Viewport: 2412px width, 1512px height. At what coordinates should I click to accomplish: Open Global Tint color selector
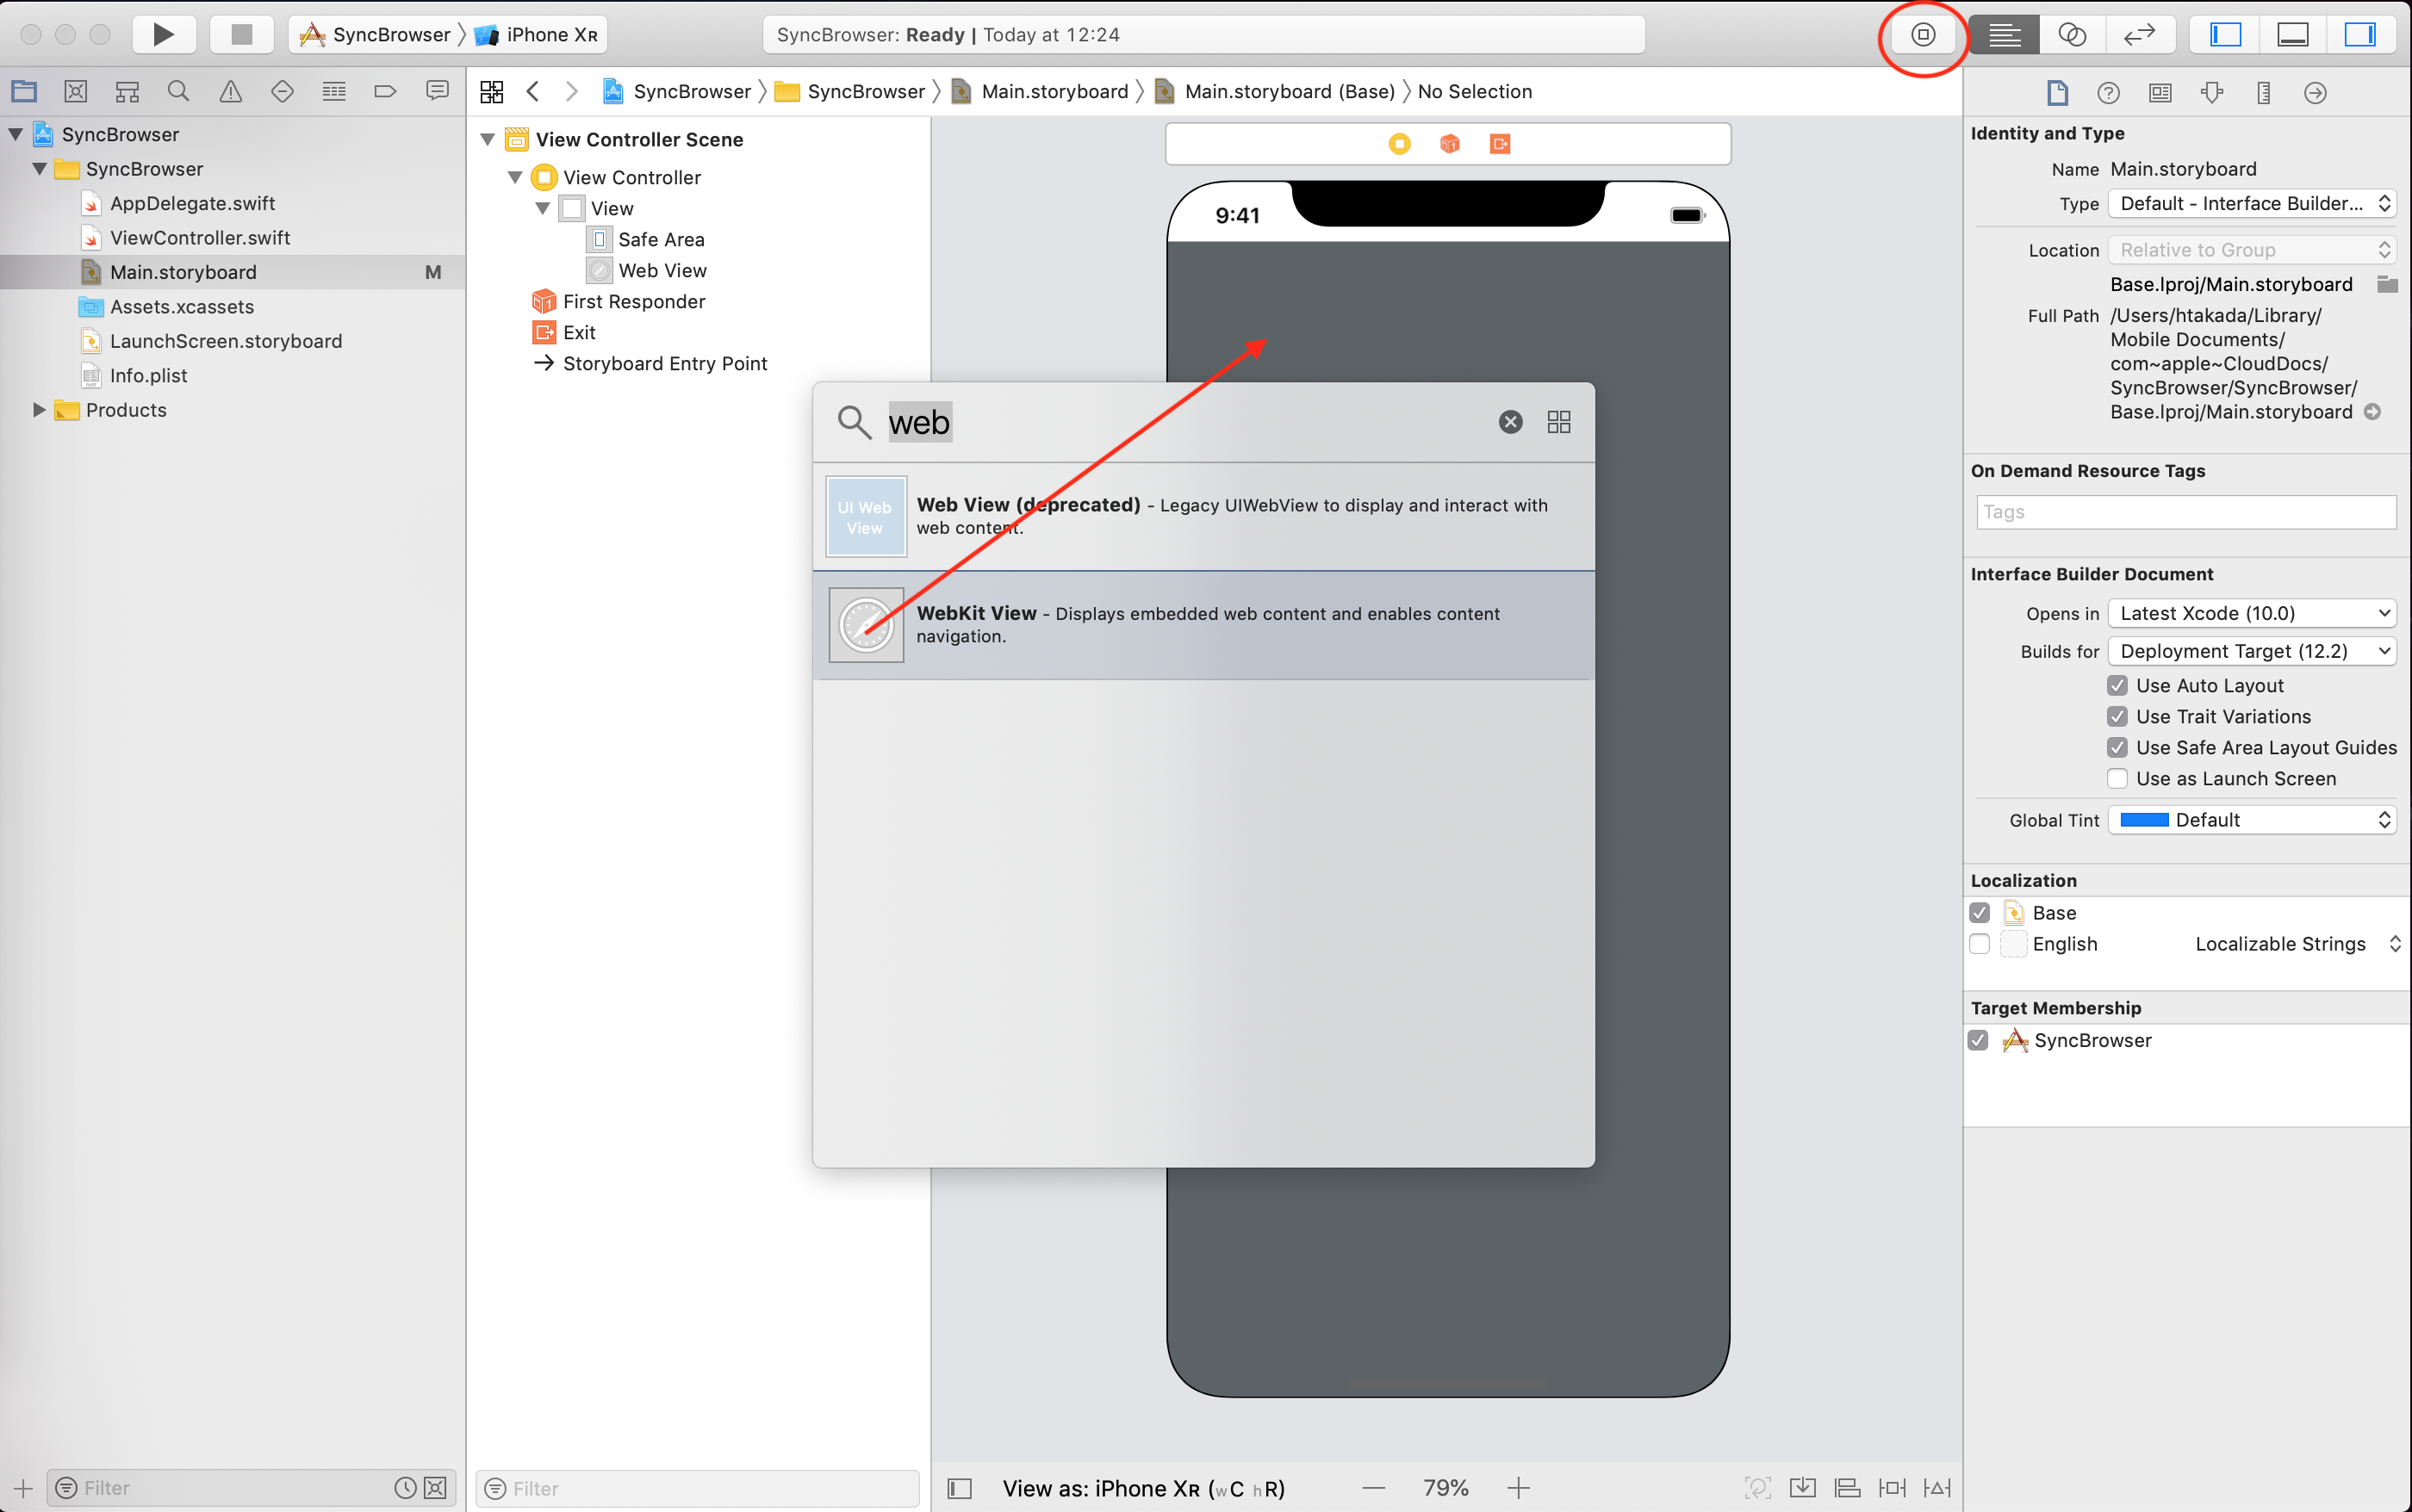coord(2251,820)
